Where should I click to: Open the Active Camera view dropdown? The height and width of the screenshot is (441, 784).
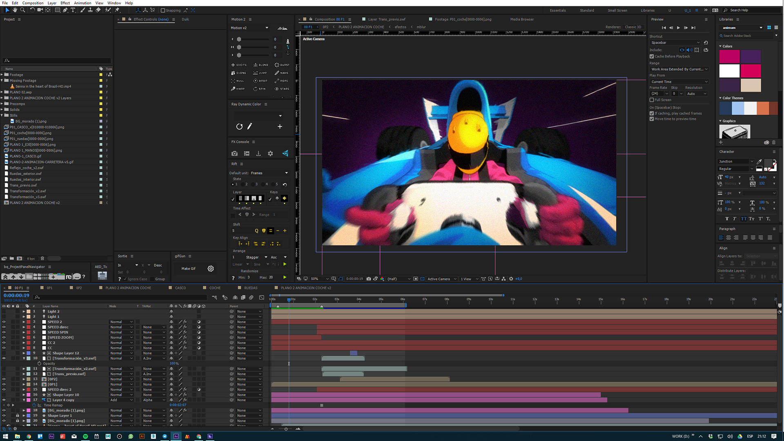pyautogui.click(x=441, y=279)
